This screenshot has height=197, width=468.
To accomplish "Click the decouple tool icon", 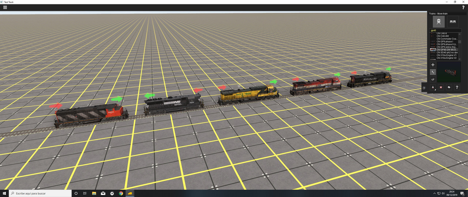I will point(433,88).
